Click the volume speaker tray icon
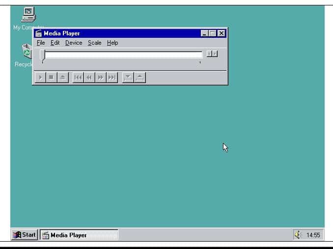Image resolution: width=333 pixels, height=249 pixels. pyautogui.click(x=298, y=235)
